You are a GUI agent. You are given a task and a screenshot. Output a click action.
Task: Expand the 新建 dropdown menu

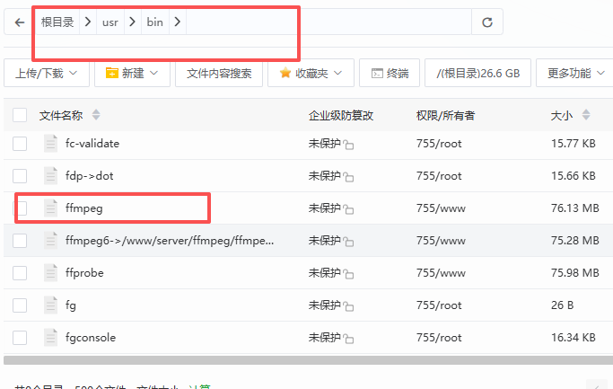click(132, 73)
